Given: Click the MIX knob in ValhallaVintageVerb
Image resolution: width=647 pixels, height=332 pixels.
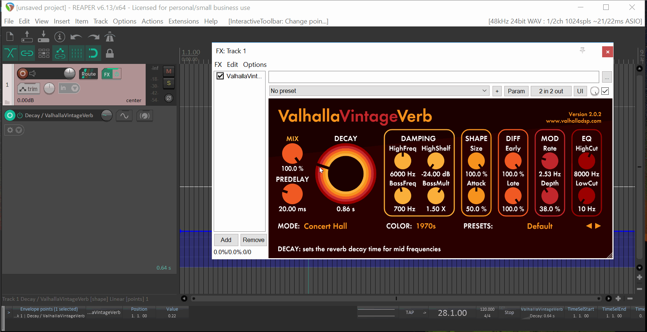Looking at the screenshot, I should point(292,154).
